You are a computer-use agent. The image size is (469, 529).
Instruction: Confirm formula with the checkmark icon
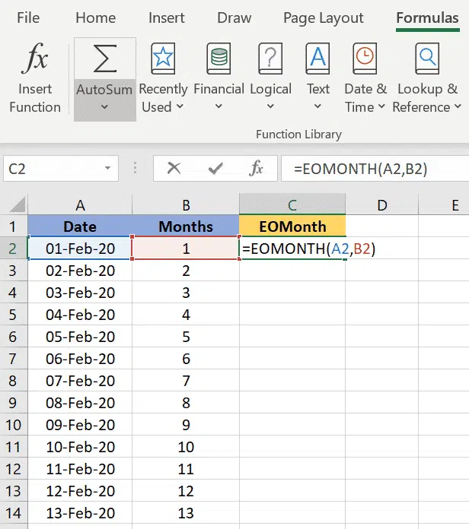[x=215, y=168]
